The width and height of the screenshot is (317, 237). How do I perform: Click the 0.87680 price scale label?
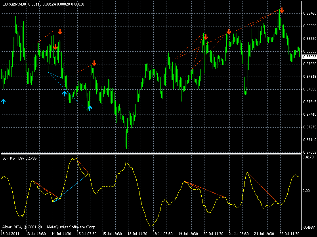click(310, 89)
